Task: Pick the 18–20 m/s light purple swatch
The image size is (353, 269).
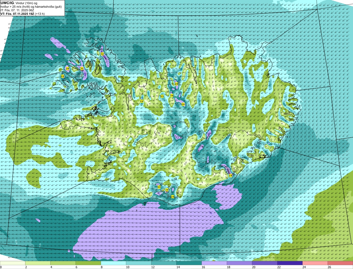Action: [x=240, y=263]
